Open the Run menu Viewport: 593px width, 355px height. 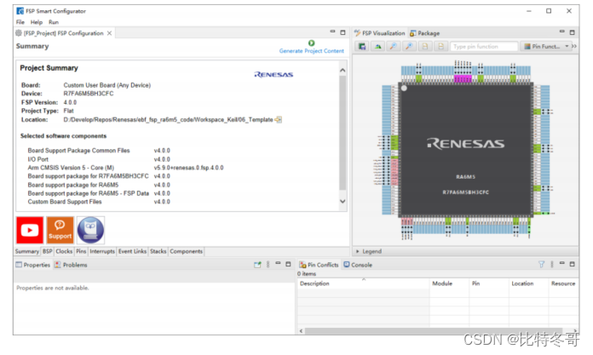pyautogui.click(x=54, y=22)
